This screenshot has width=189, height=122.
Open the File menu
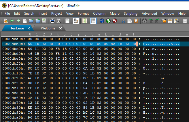(x=7, y=14)
